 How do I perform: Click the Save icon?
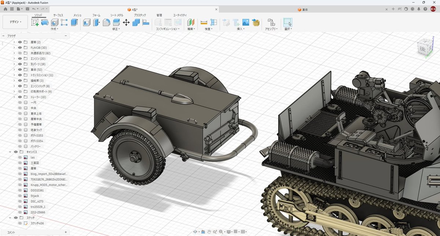click(27, 9)
